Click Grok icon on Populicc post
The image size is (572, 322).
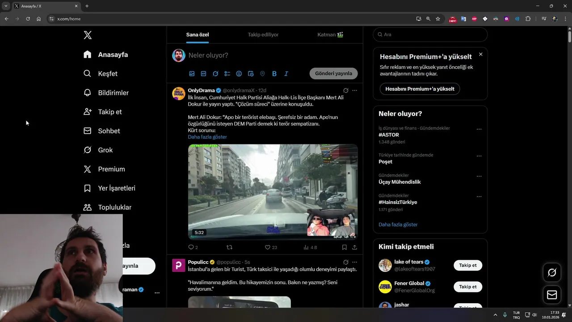click(345, 262)
